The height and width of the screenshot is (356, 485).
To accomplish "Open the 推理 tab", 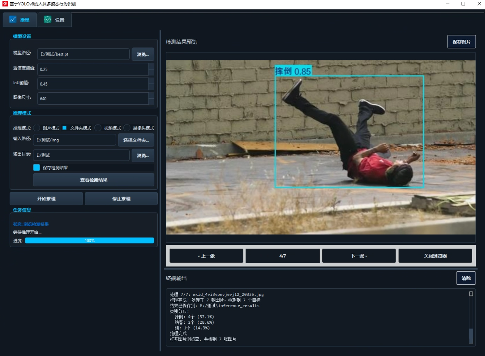I will pyautogui.click(x=20, y=20).
